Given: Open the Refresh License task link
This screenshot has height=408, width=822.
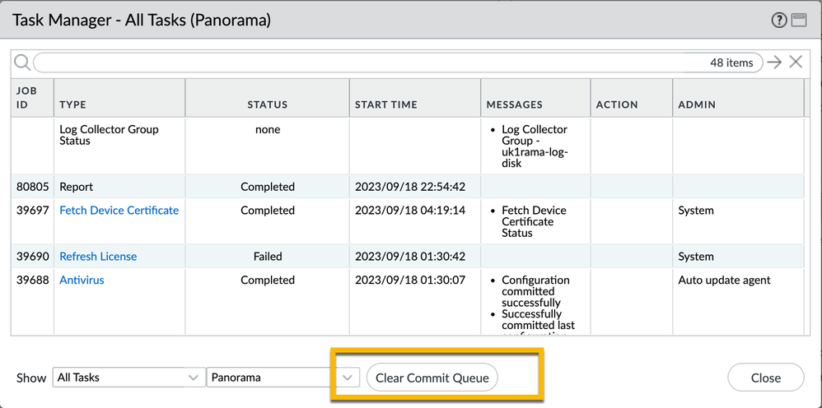Looking at the screenshot, I should pos(98,257).
